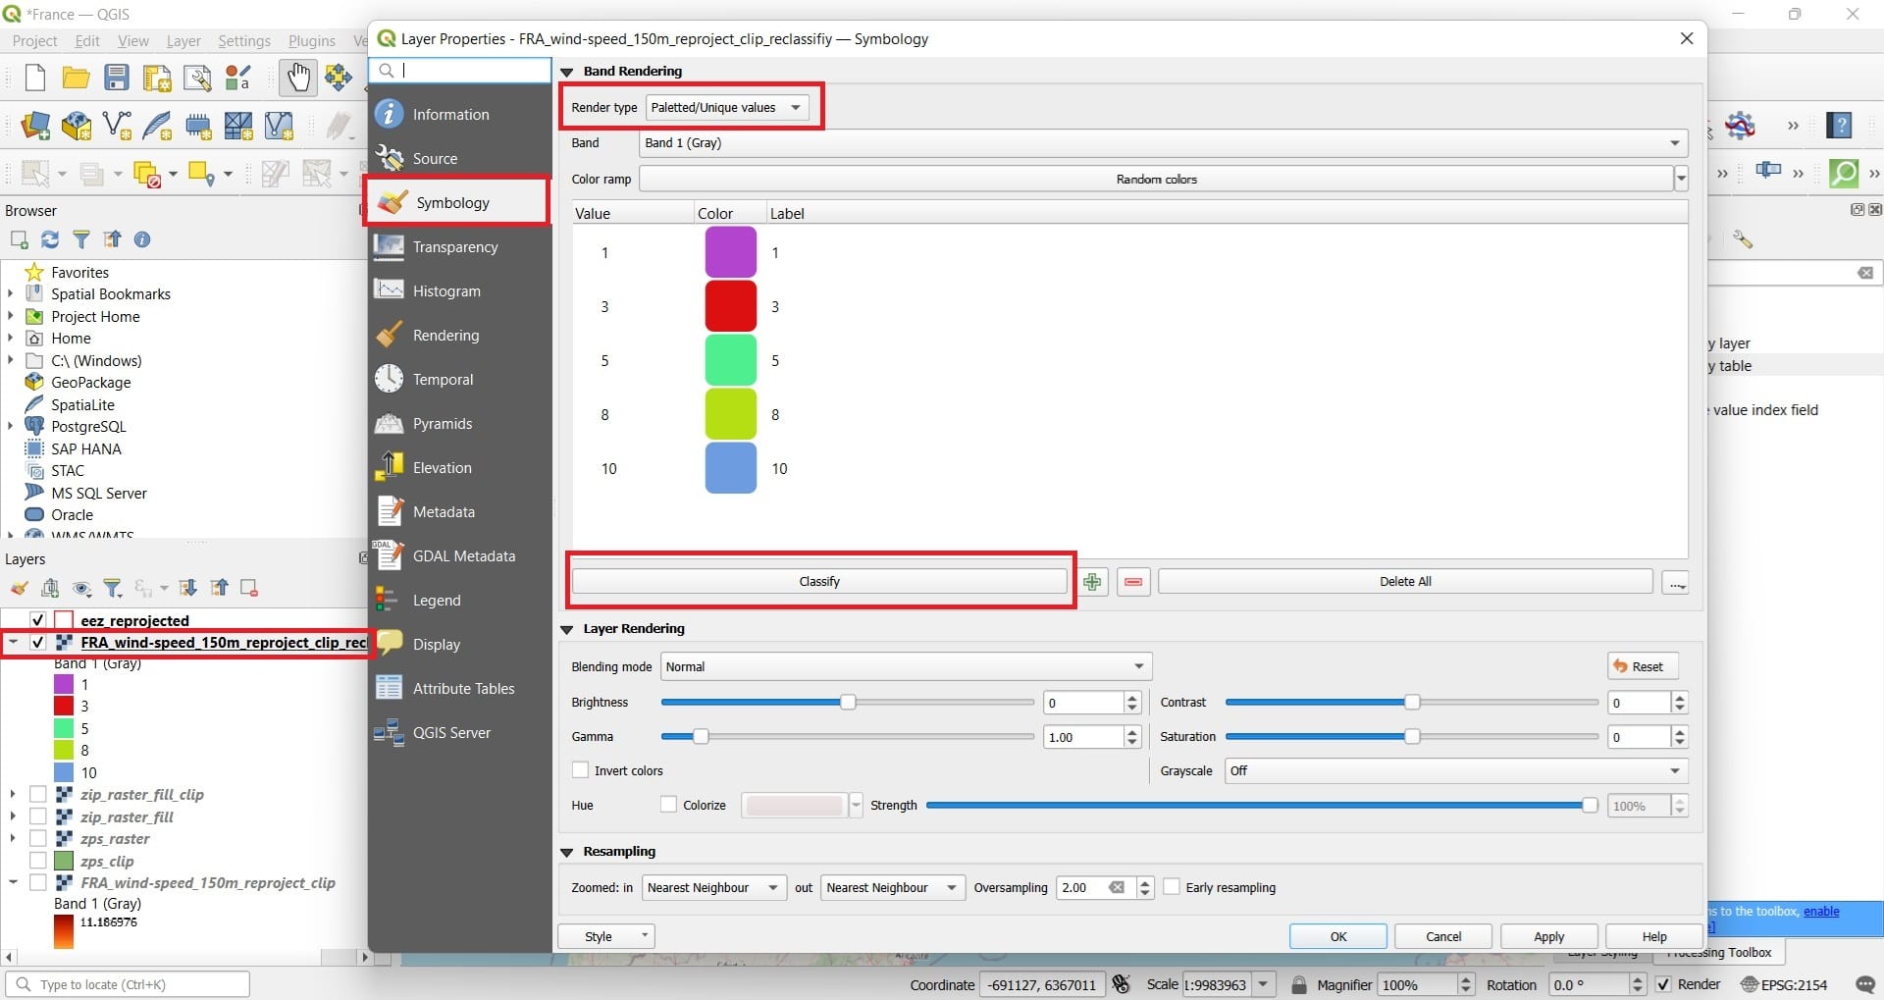This screenshot has height=1000, width=1884.
Task: Open the GDAL Metadata section icon
Action: pos(390,555)
